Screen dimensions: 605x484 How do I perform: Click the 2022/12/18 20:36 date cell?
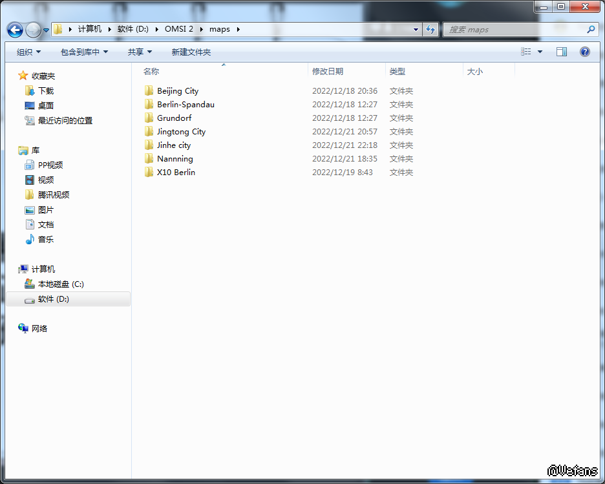pyautogui.click(x=345, y=91)
